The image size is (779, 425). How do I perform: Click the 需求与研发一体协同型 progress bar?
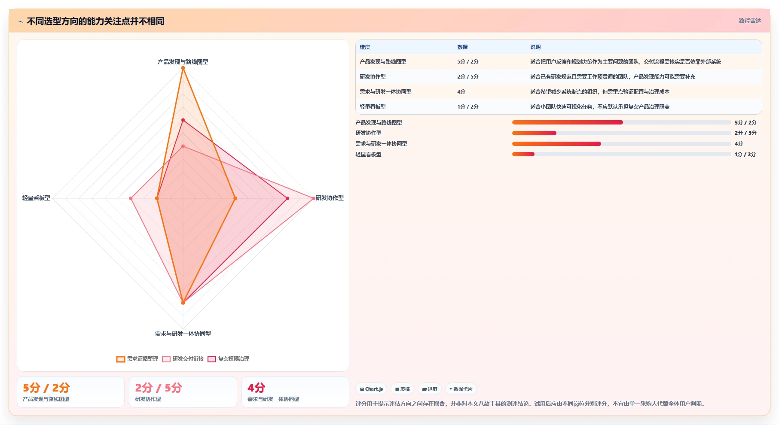(621, 144)
